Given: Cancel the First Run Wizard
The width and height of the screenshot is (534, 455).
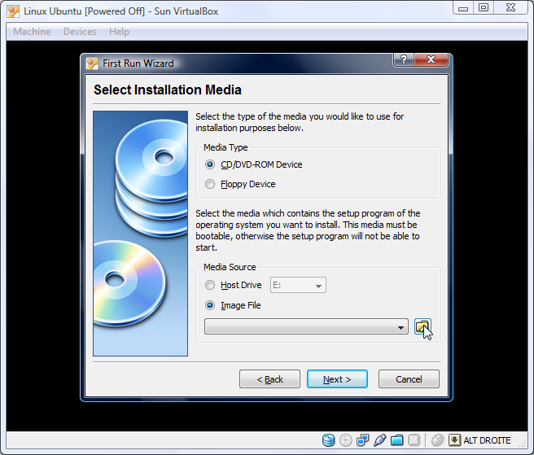Looking at the screenshot, I should point(409,379).
